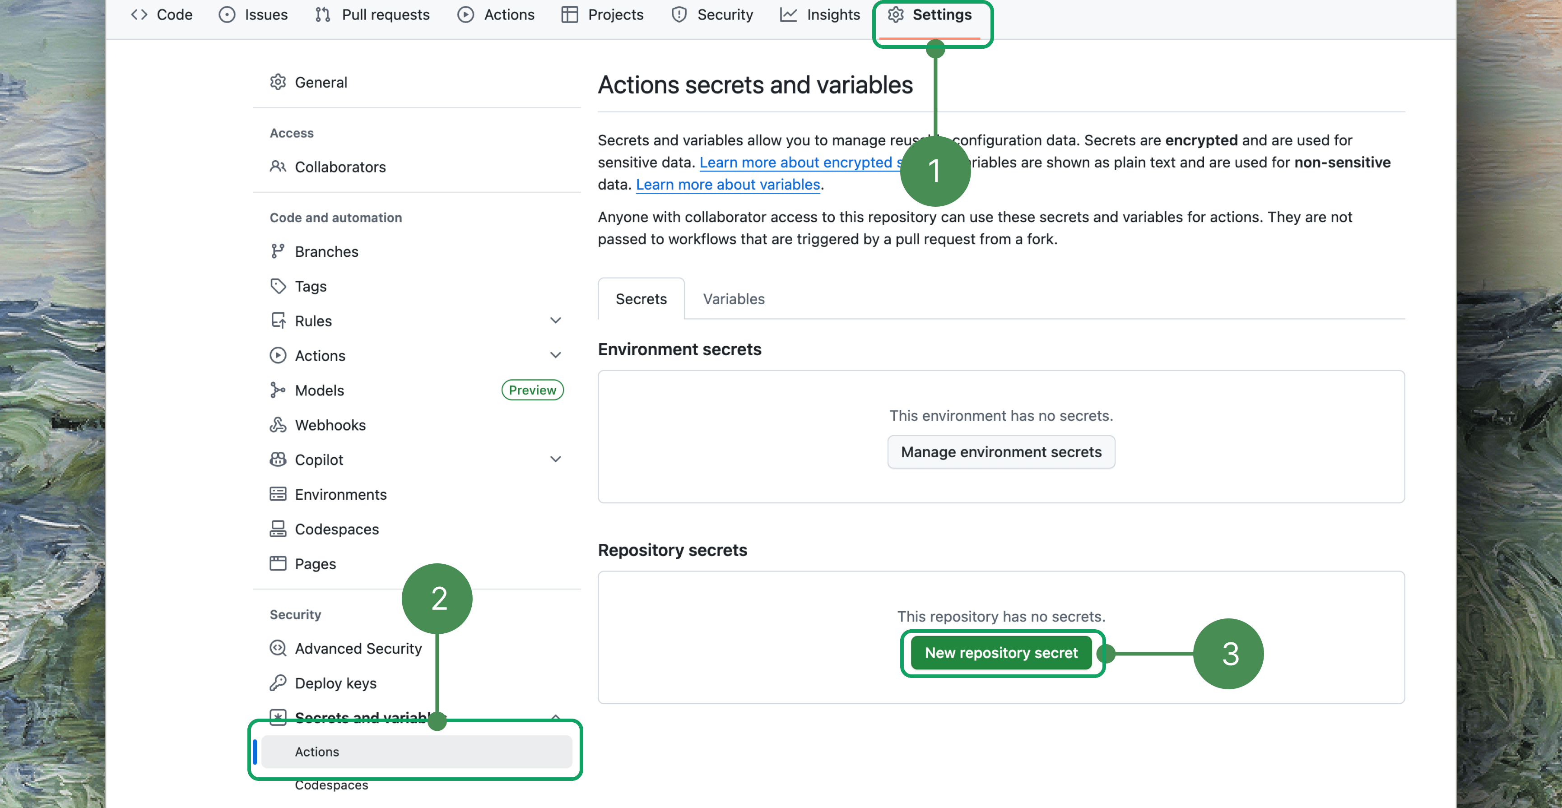The height and width of the screenshot is (808, 1562).
Task: Open Models settings in sidebar
Action: [x=417, y=390]
